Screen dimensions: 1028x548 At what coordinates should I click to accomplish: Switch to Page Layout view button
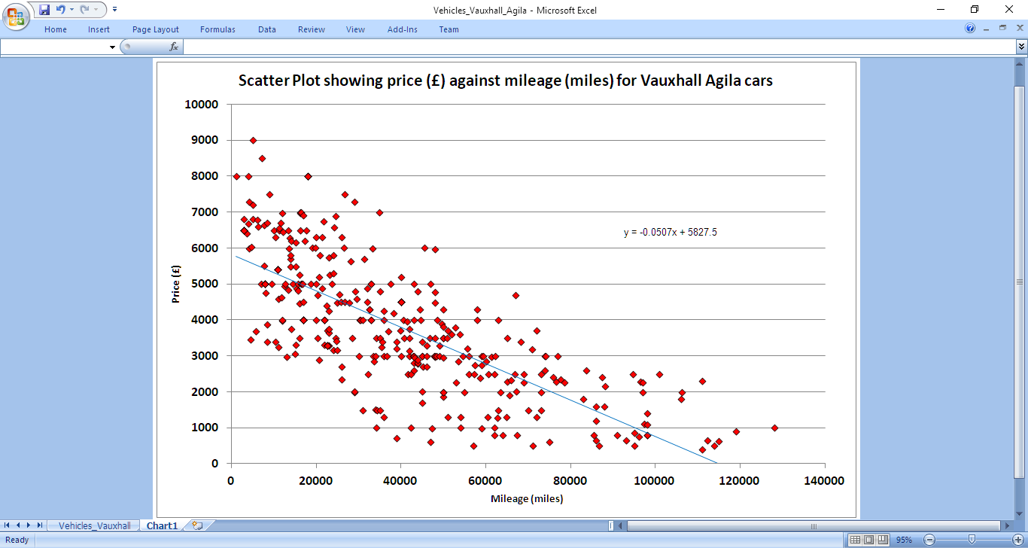click(868, 540)
